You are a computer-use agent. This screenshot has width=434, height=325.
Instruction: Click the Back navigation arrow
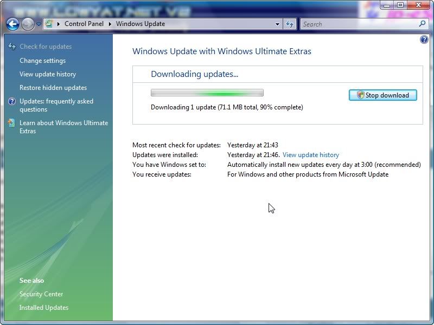pyautogui.click(x=13, y=24)
